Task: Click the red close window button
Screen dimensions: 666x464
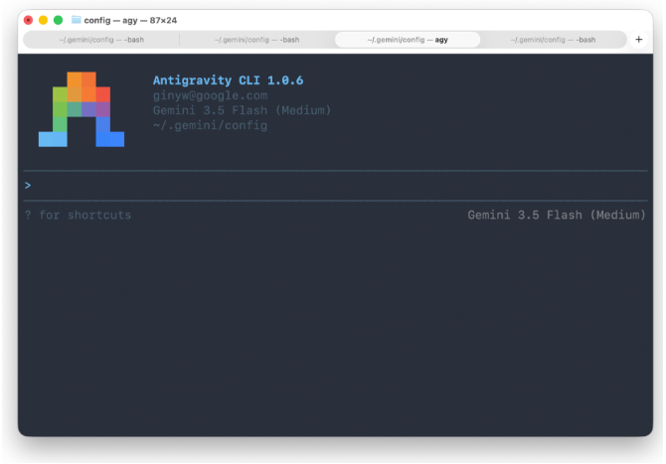Action: pos(29,20)
